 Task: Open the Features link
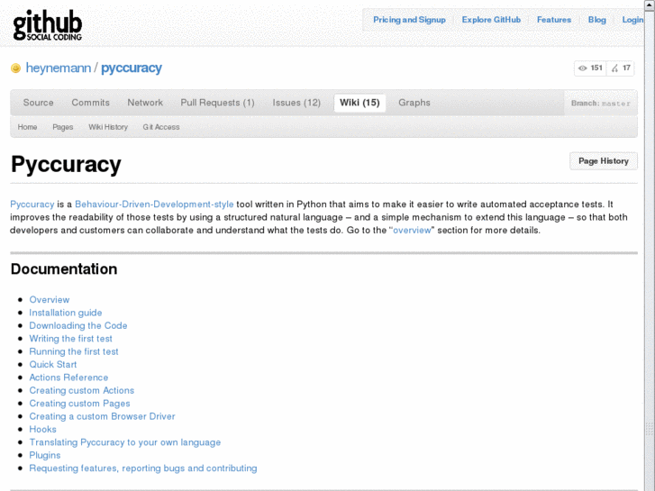click(x=554, y=20)
